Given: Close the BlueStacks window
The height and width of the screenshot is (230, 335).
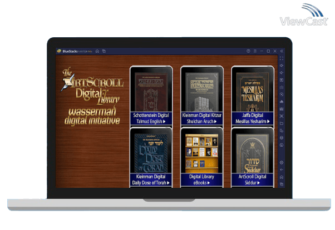Looking at the screenshot, I should click(275, 51).
